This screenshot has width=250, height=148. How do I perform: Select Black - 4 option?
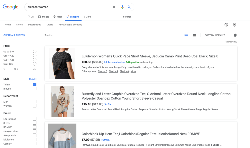(x=113, y=71)
